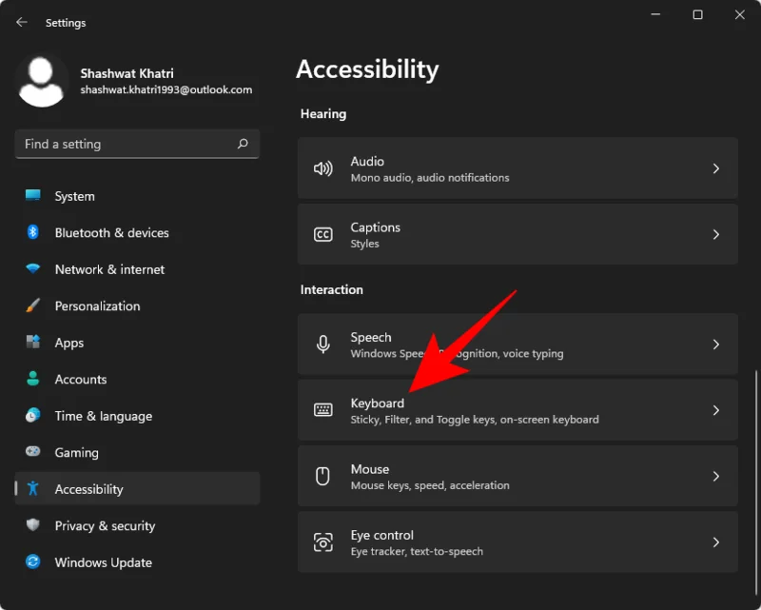This screenshot has width=761, height=610.
Task: Expand the Audio settings row chevron
Action: [x=716, y=168]
